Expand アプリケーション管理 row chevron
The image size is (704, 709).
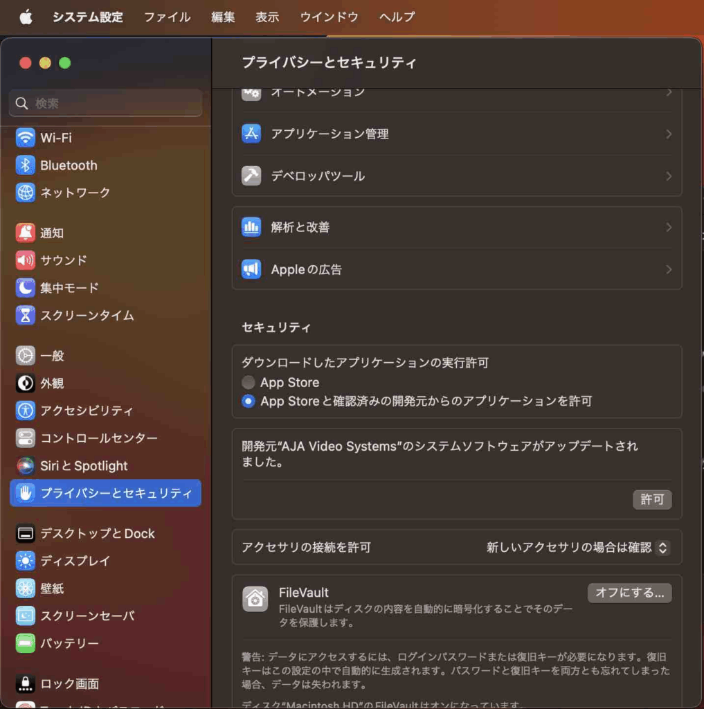point(668,134)
